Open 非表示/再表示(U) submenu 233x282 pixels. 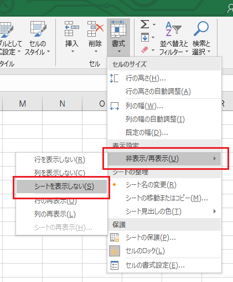[x=164, y=159]
